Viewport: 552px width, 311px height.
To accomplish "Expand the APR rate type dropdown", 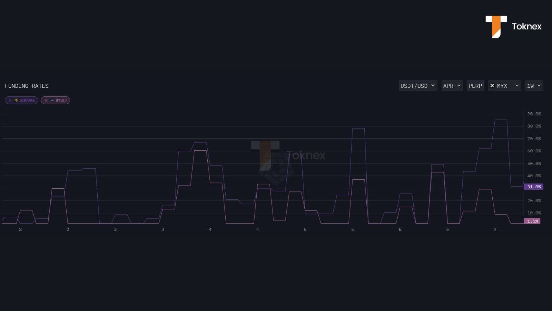I will click(x=452, y=86).
